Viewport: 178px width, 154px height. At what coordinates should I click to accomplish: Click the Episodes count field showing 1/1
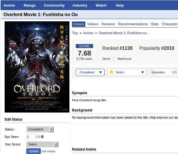point(172,72)
